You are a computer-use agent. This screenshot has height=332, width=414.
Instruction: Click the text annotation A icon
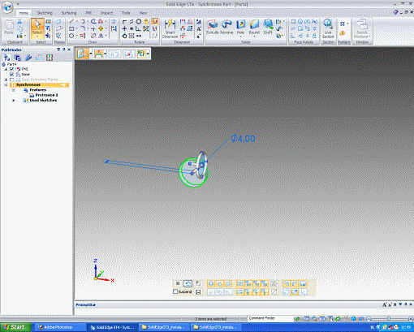pos(199,28)
